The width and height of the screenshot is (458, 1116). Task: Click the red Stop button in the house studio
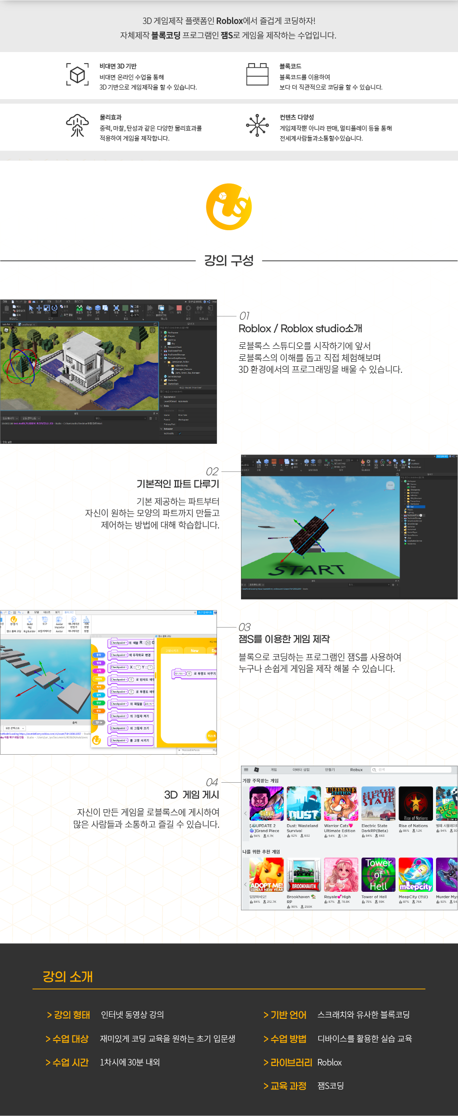tap(179, 309)
